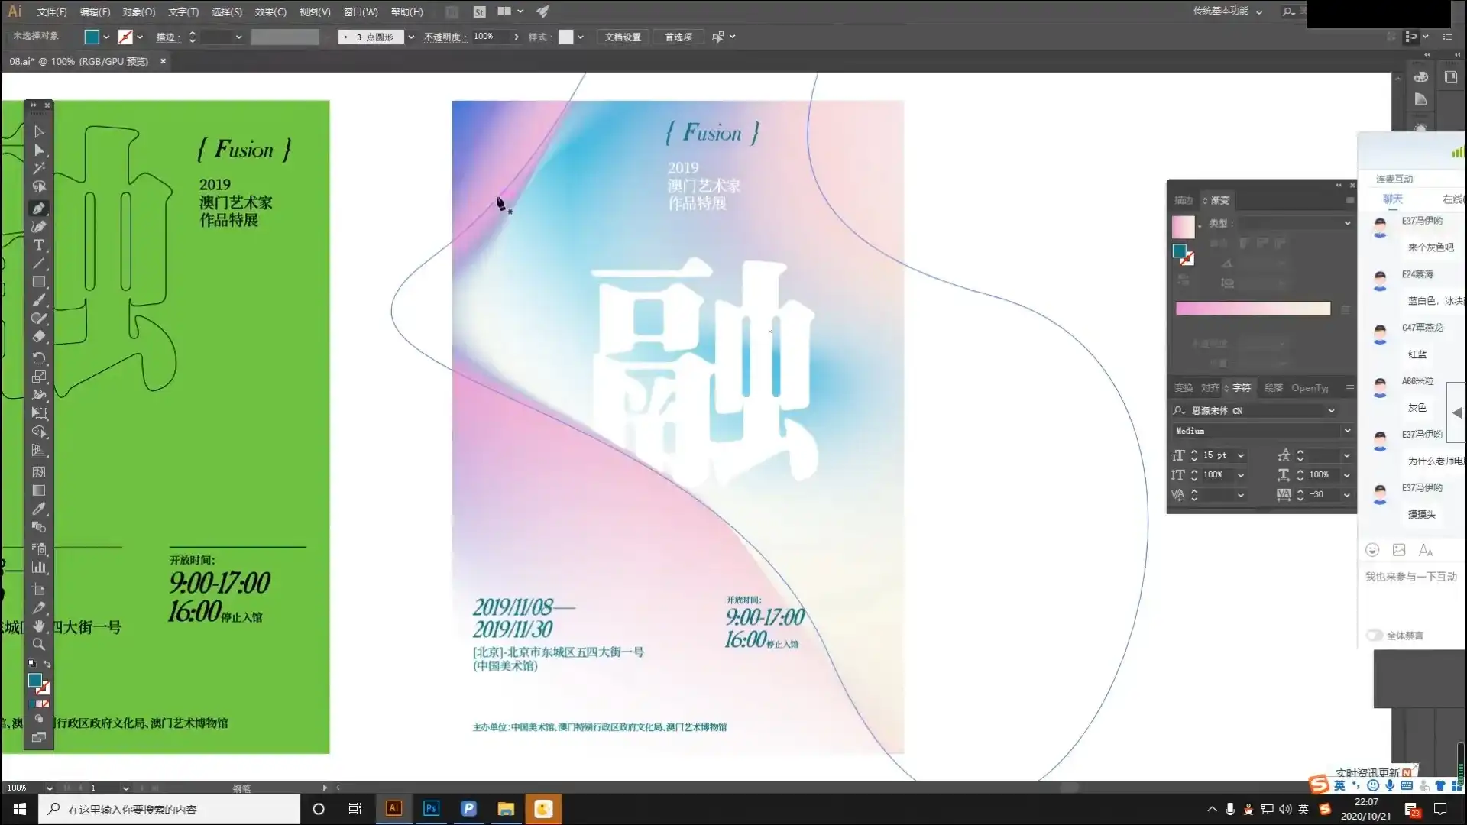Screen dimensions: 1467x825
Task: Select the Rectangle tool
Action: pos(39,282)
